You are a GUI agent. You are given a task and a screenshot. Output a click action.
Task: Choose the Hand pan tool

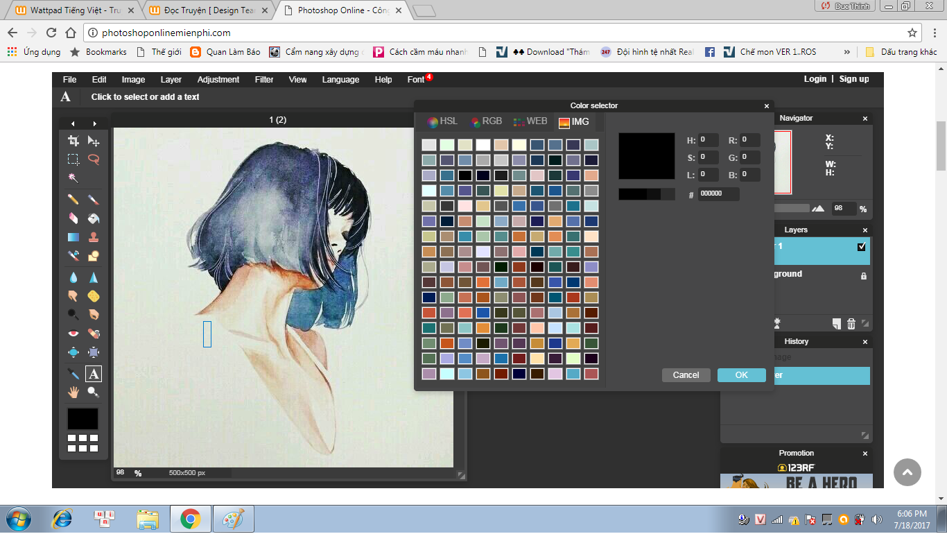pos(73,393)
